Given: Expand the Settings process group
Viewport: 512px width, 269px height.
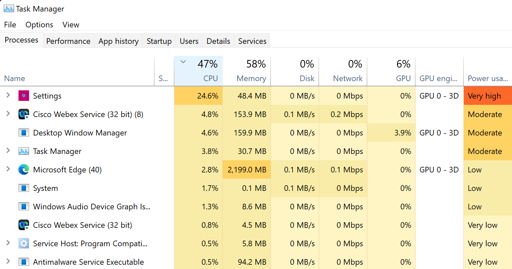Looking at the screenshot, I should click(x=8, y=96).
